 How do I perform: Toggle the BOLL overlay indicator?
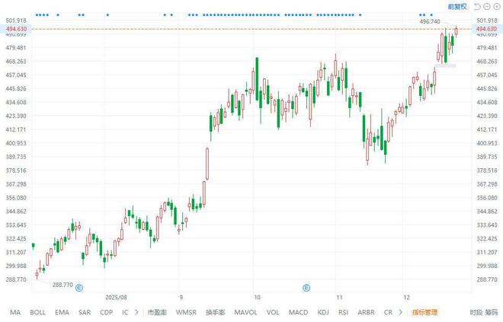[x=37, y=312]
